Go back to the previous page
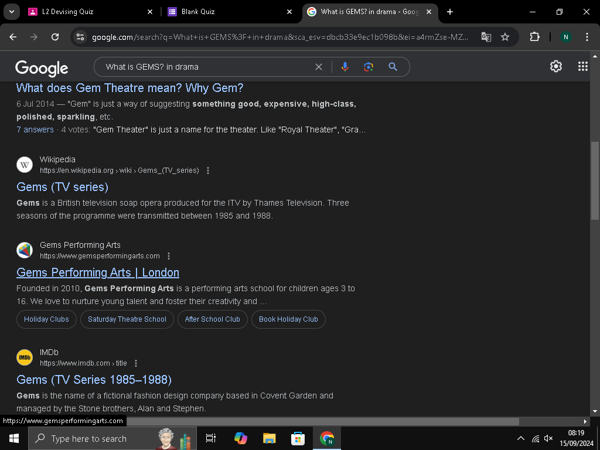Screen dimensions: 600x450 pos(13,37)
